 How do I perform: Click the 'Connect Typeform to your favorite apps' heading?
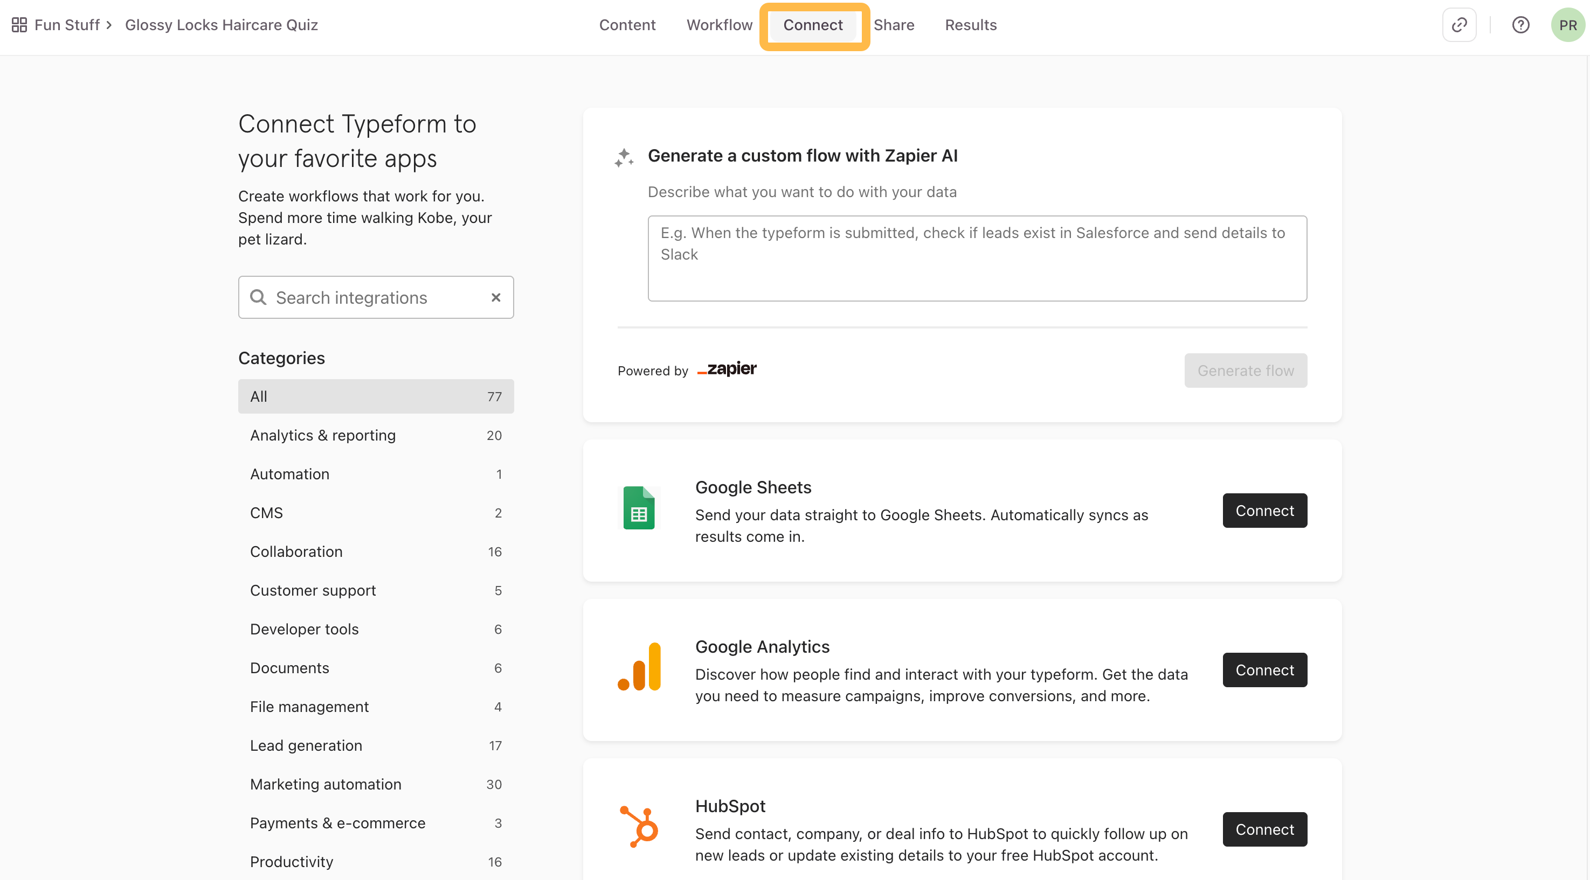coord(357,141)
